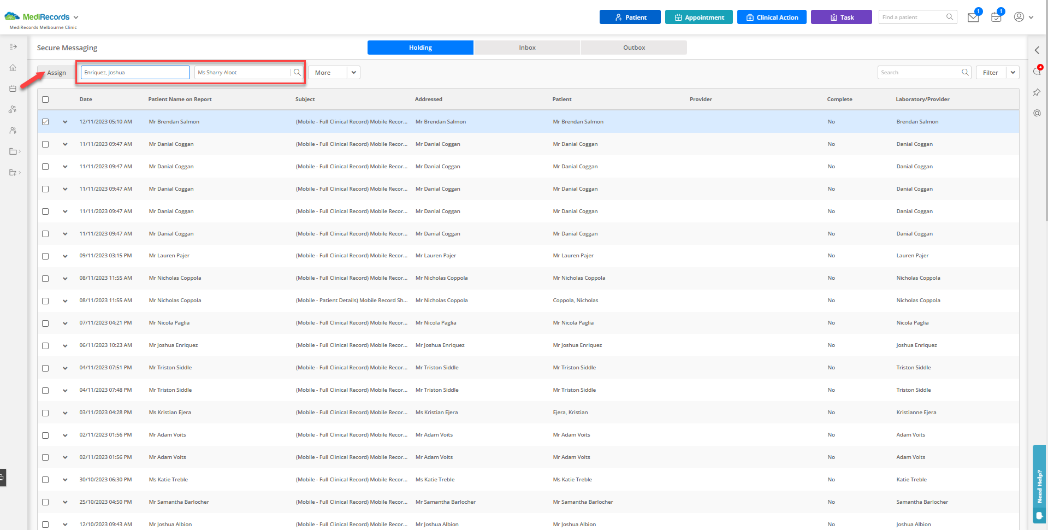Switch to the Inbox tab
This screenshot has width=1048, height=530.
[527, 48]
